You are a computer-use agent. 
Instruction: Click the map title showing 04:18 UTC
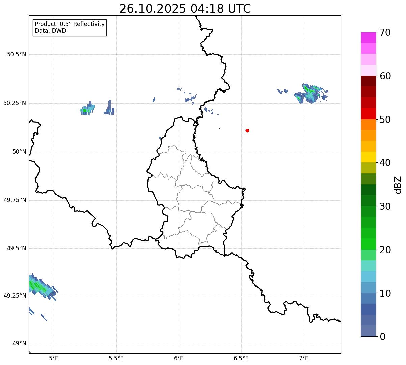185,9
